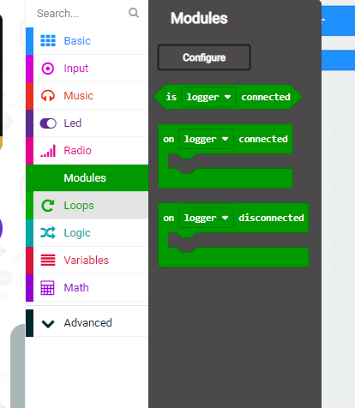355x408 pixels.
Task: Click the Math calculator icon
Action: tap(47, 288)
